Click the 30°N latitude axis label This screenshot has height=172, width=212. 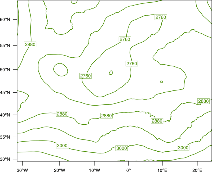pos(5,159)
